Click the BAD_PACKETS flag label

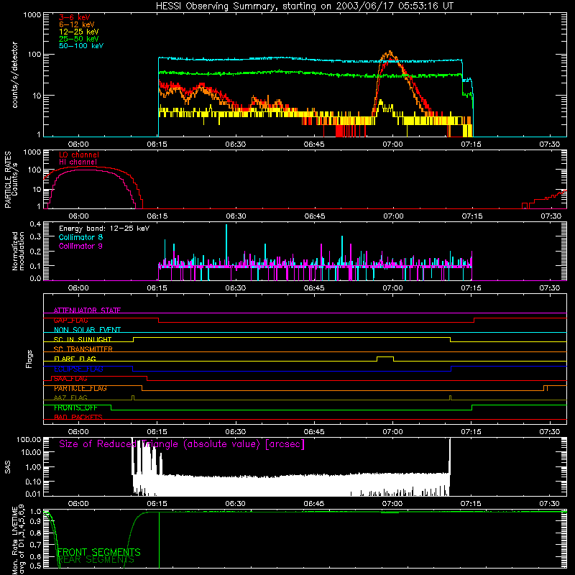coord(78,418)
